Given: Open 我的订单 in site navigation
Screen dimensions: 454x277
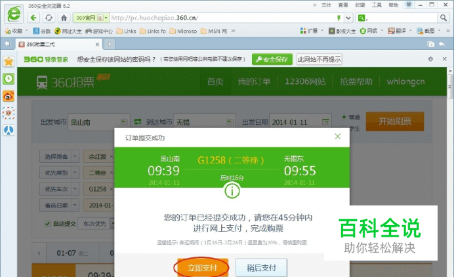Looking at the screenshot, I should (x=254, y=81).
